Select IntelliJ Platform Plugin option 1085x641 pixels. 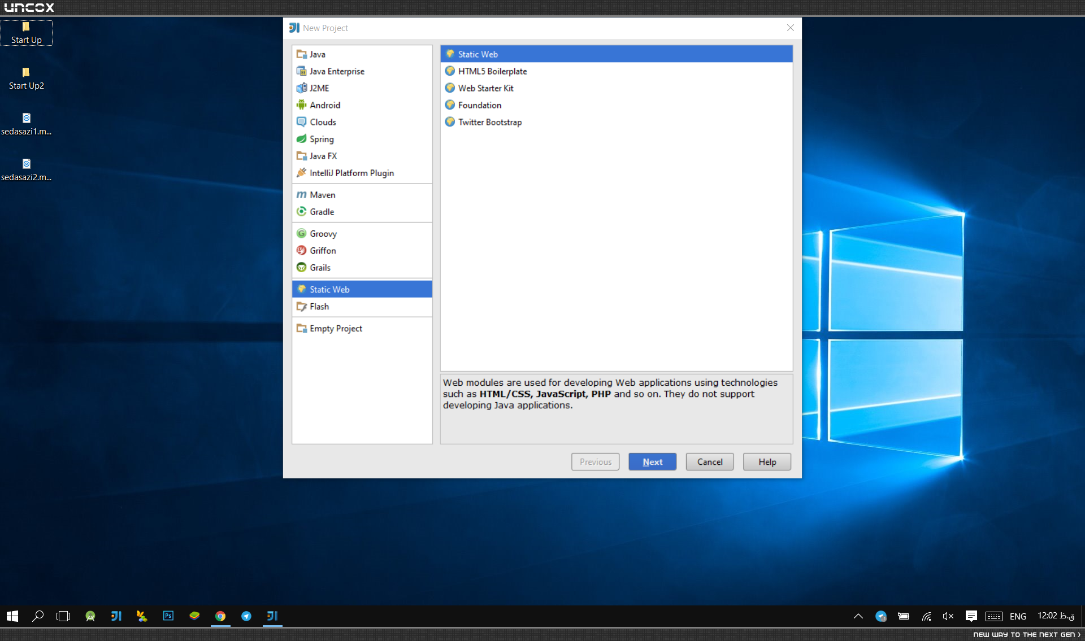(x=362, y=173)
